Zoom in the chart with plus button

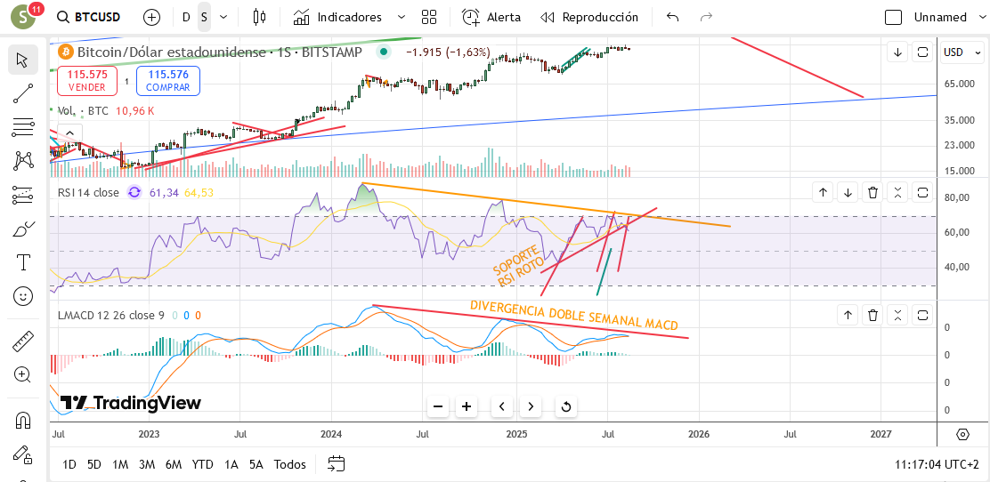tap(466, 406)
